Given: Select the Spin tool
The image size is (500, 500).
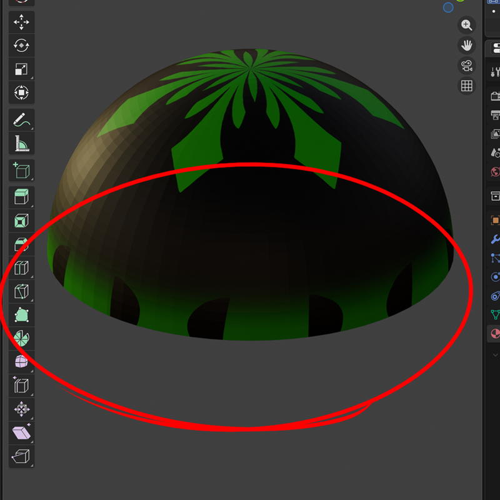Looking at the screenshot, I should (x=21, y=339).
